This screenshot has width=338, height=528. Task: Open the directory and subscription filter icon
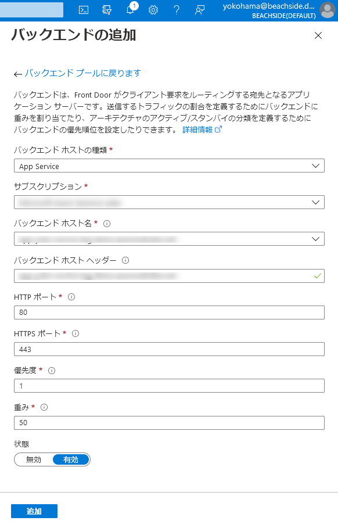click(x=106, y=10)
